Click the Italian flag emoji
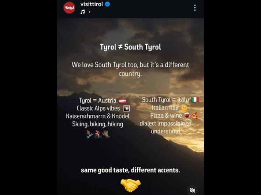261x195 pixels. point(195,100)
